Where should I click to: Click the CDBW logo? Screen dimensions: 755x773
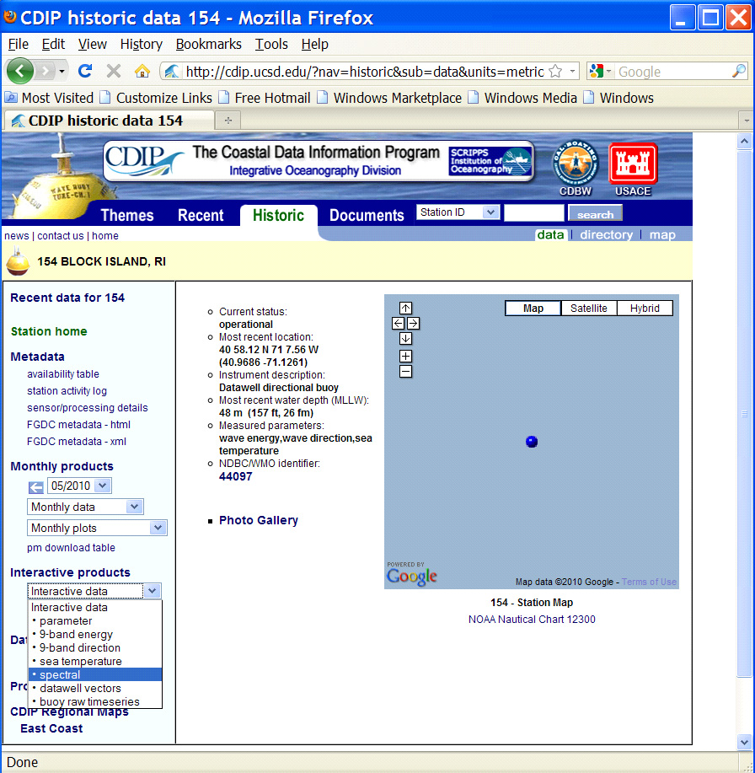click(576, 169)
